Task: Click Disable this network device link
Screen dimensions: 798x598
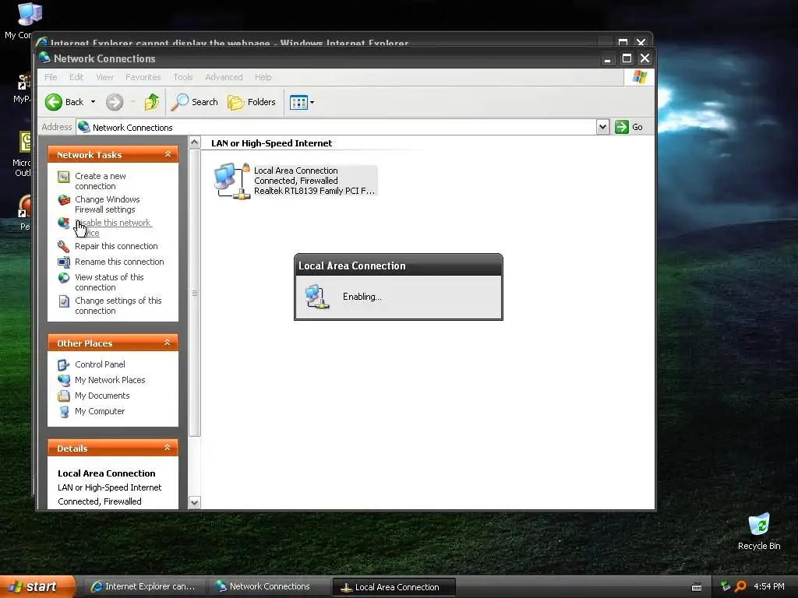Action: pyautogui.click(x=113, y=228)
